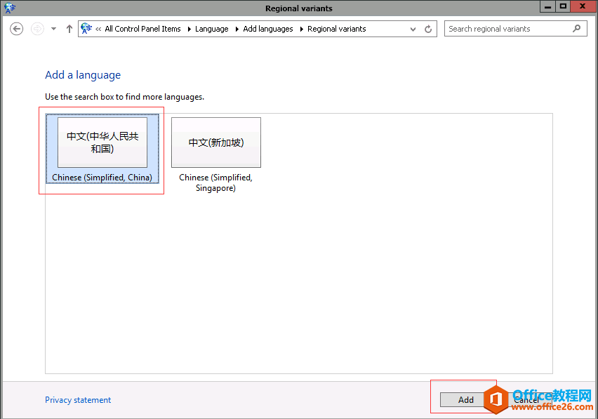Maximize the Regional variants window
This screenshot has height=419, width=598.
563,6
